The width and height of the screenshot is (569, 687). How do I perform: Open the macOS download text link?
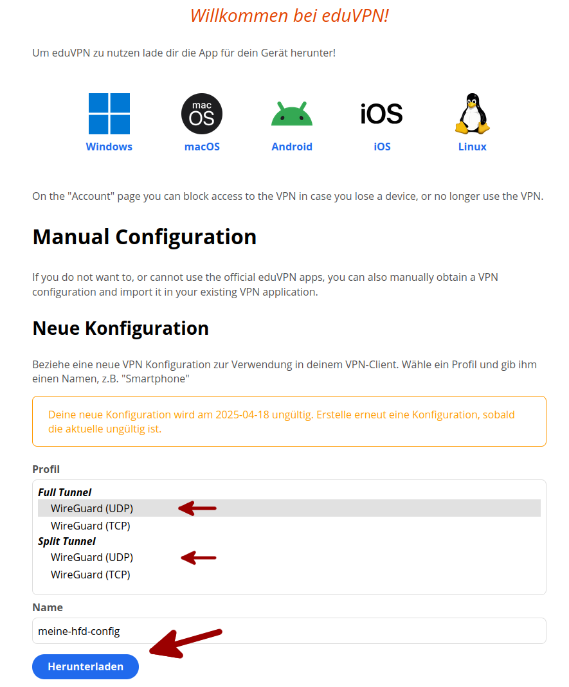coord(202,147)
